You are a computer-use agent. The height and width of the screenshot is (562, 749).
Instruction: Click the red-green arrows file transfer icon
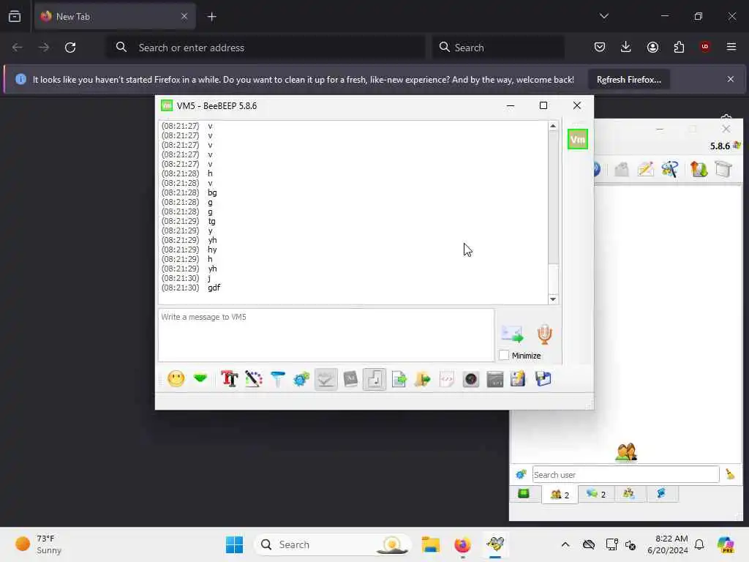[699, 169]
